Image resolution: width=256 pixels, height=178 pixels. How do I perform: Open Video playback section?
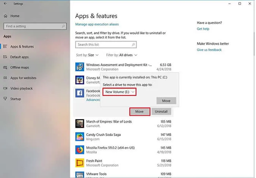click(x=21, y=88)
